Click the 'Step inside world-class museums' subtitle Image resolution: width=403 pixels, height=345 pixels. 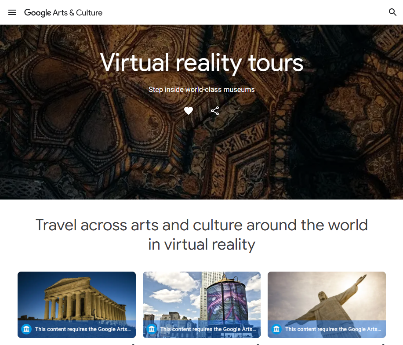202,90
